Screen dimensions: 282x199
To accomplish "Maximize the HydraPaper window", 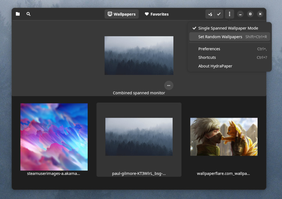I will click(x=250, y=14).
